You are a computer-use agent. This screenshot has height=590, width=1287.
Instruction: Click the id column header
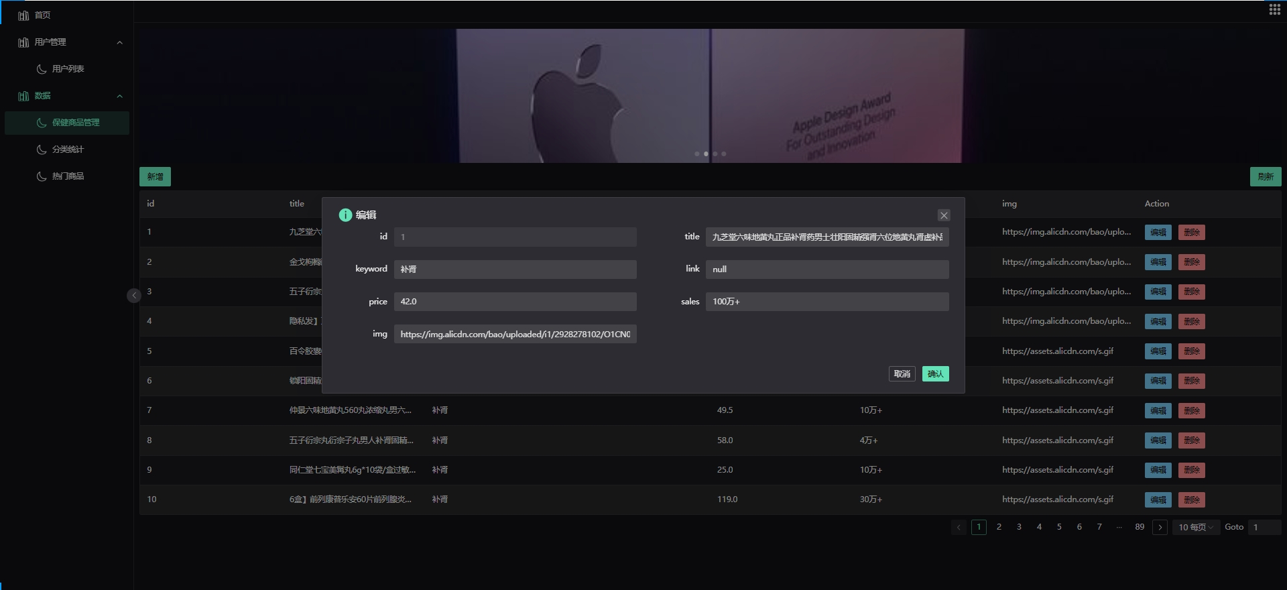coord(150,204)
